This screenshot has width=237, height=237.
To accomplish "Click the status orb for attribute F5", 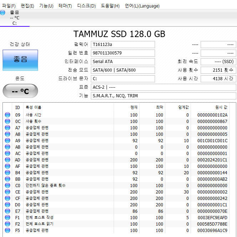I will coord(7,230).
